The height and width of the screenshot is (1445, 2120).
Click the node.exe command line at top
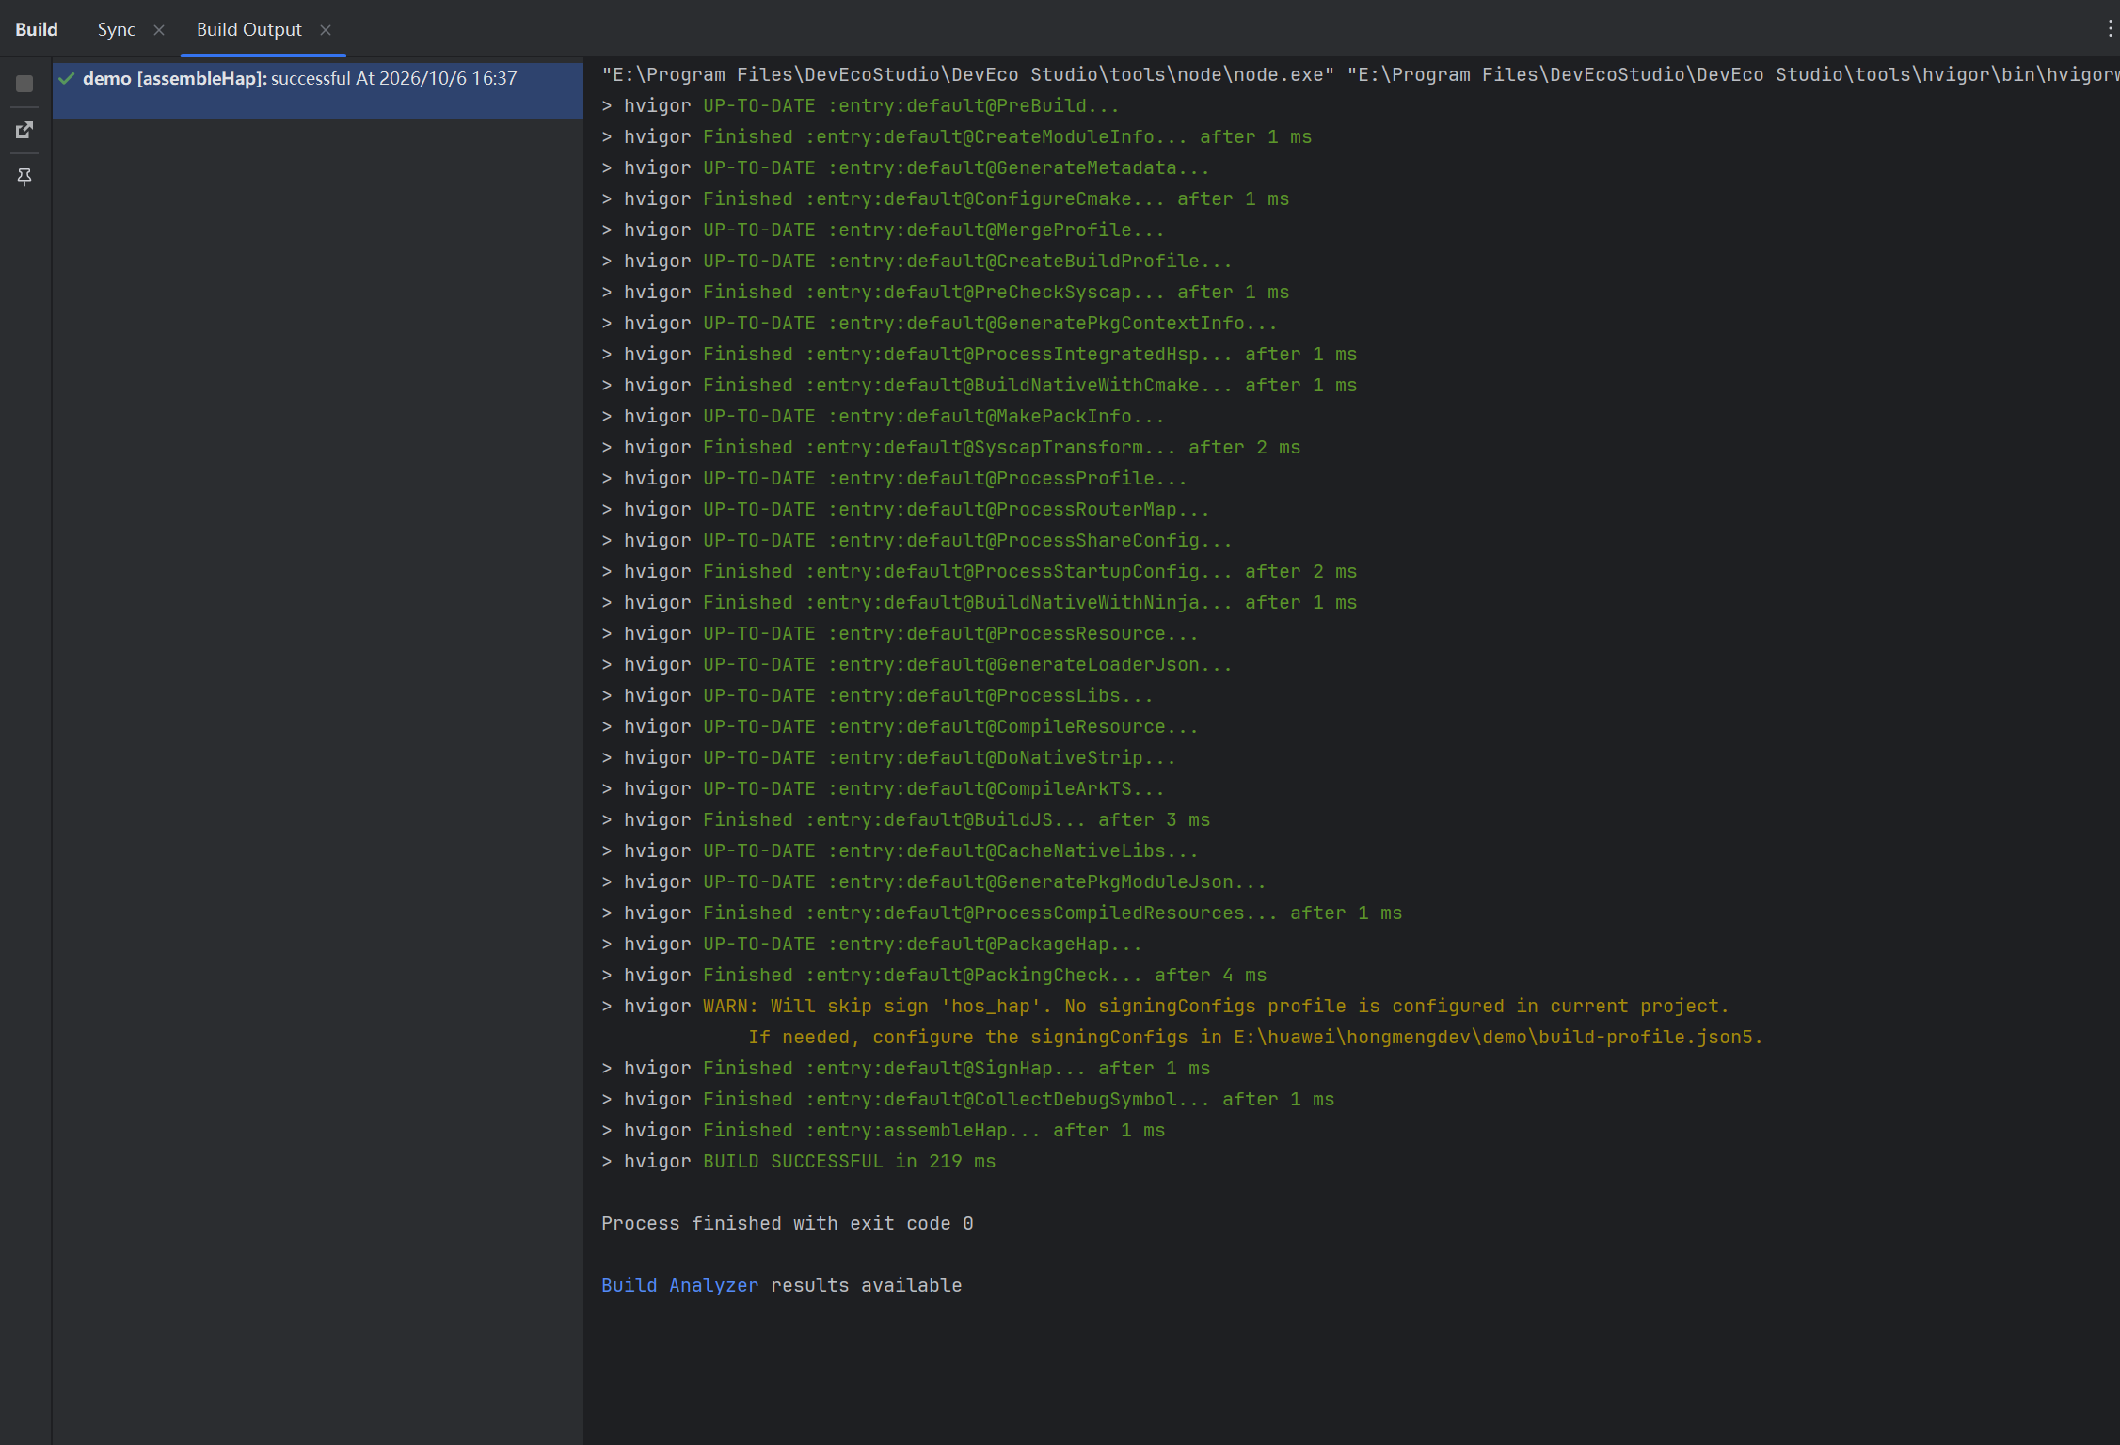pyautogui.click(x=1360, y=74)
